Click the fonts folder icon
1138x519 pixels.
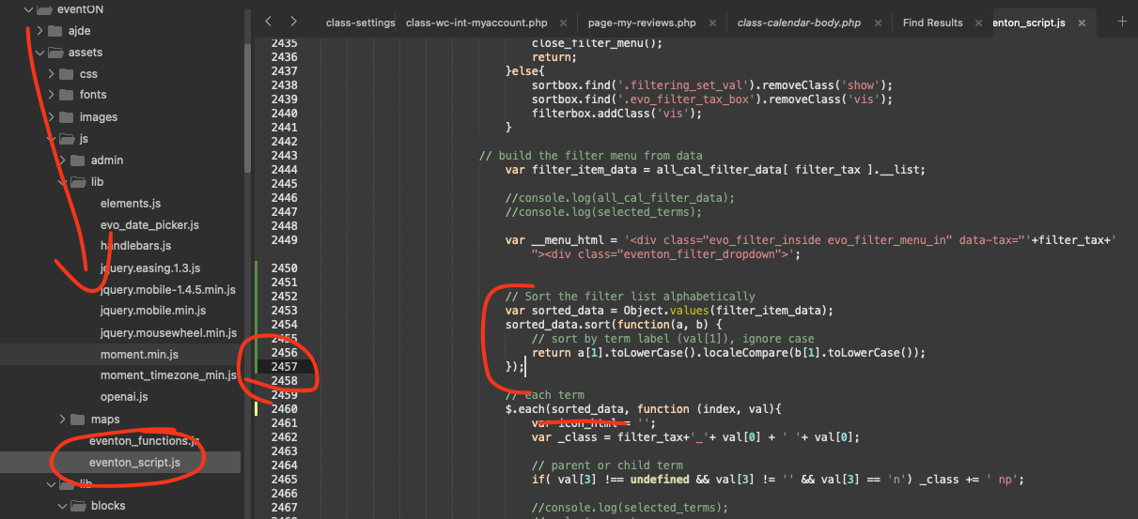pos(66,95)
